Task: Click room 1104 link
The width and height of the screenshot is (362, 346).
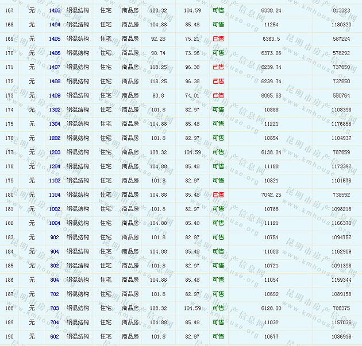Action: pyautogui.click(x=55, y=195)
